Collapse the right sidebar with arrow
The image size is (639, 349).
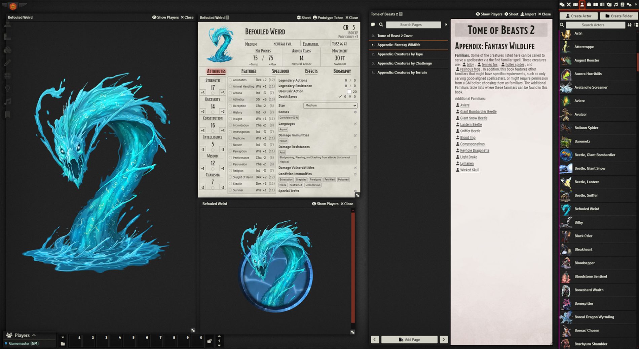tap(636, 5)
